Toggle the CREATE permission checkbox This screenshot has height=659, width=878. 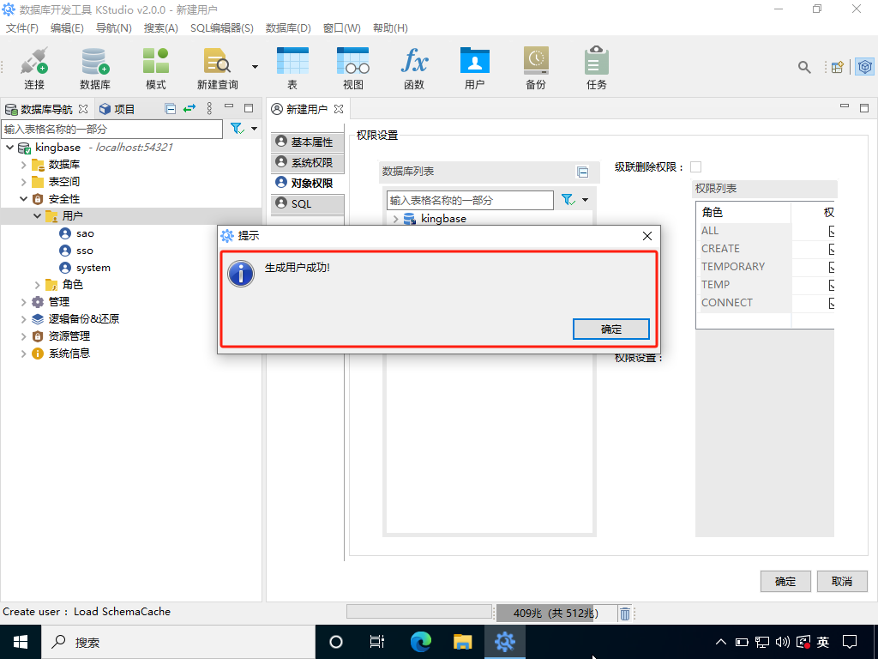[833, 249]
